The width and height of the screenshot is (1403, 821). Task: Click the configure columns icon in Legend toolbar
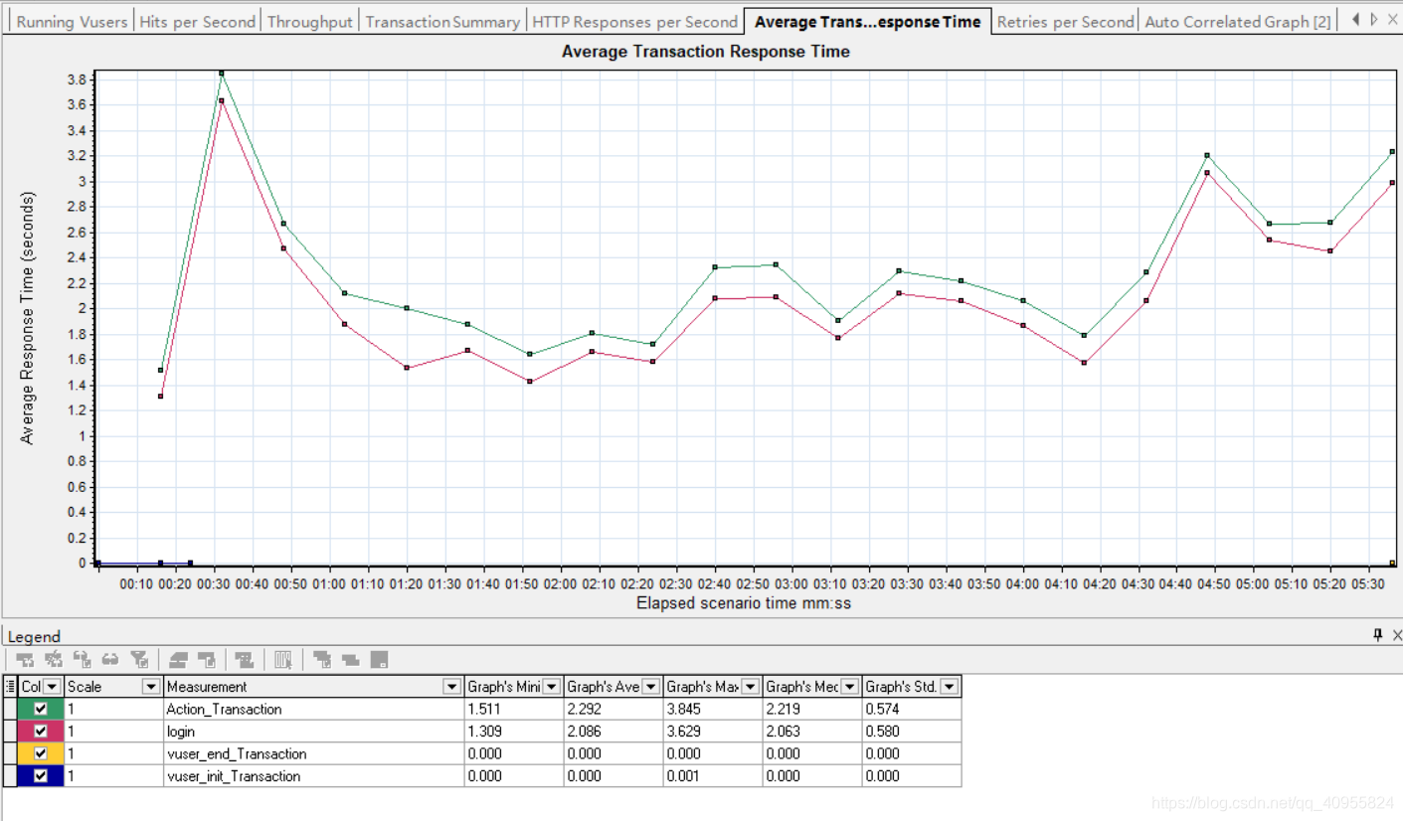click(x=283, y=659)
